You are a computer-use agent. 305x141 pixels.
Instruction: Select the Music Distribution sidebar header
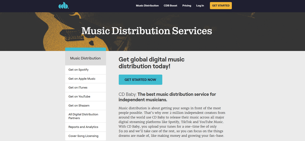(85, 58)
